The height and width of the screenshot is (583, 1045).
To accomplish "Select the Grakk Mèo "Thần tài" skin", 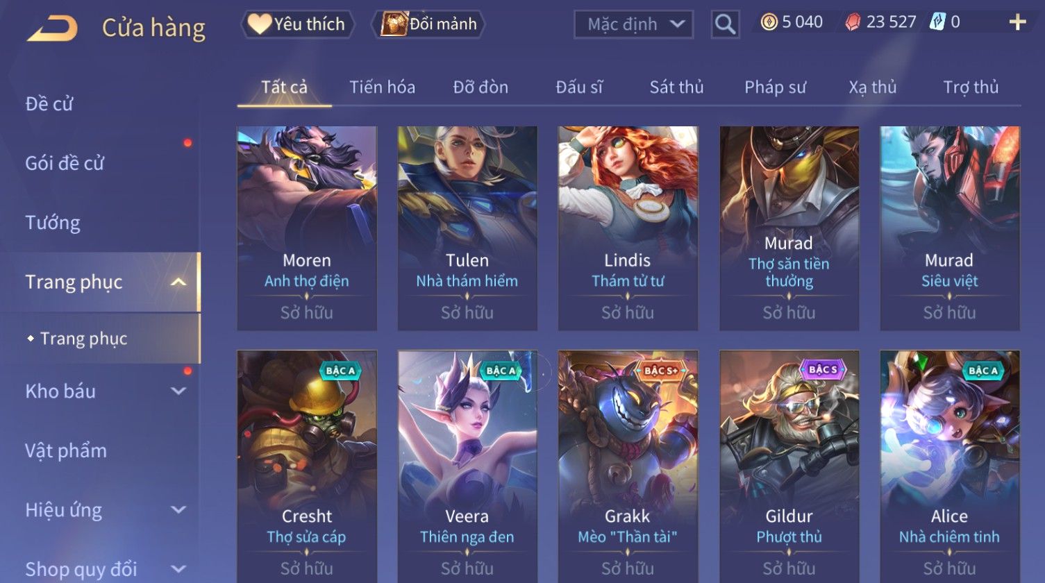I will [628, 466].
